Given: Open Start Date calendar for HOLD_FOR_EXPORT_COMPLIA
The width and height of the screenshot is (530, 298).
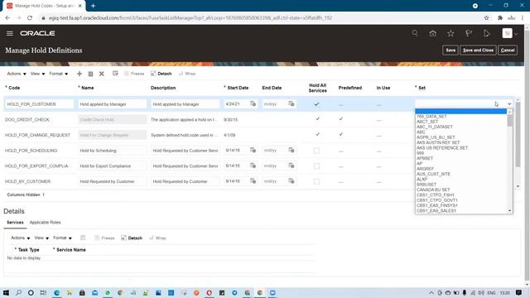Looking at the screenshot, I should coord(253,166).
